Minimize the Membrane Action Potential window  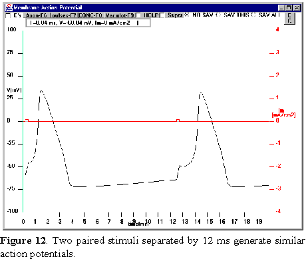tap(281, 8)
